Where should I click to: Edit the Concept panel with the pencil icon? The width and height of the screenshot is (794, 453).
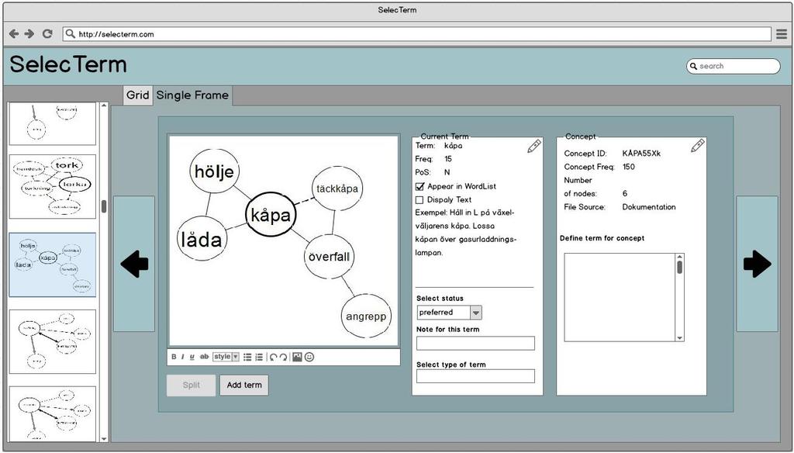click(697, 146)
